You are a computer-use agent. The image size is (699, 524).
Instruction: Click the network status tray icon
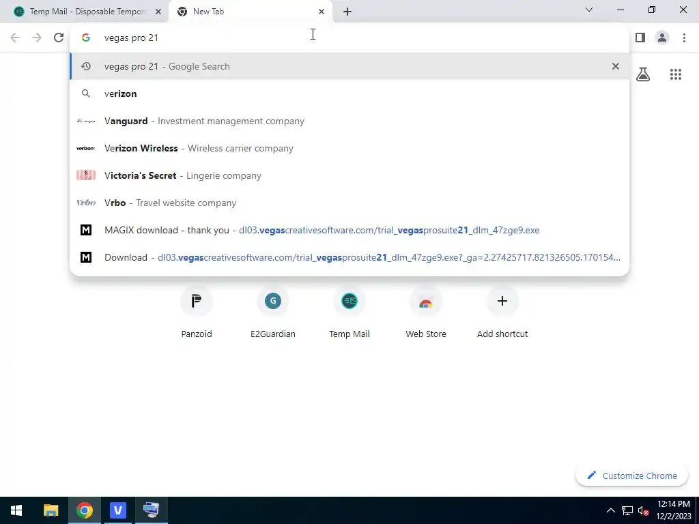click(627, 510)
